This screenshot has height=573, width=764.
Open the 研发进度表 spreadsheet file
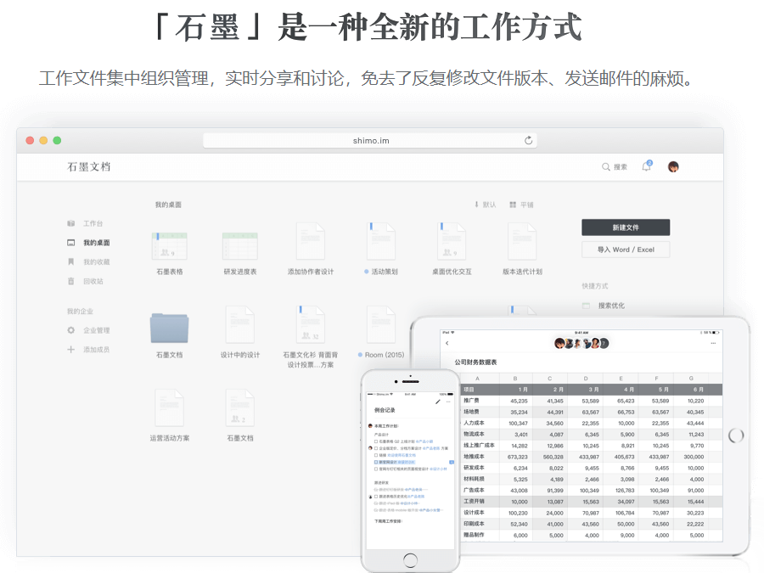click(x=239, y=246)
